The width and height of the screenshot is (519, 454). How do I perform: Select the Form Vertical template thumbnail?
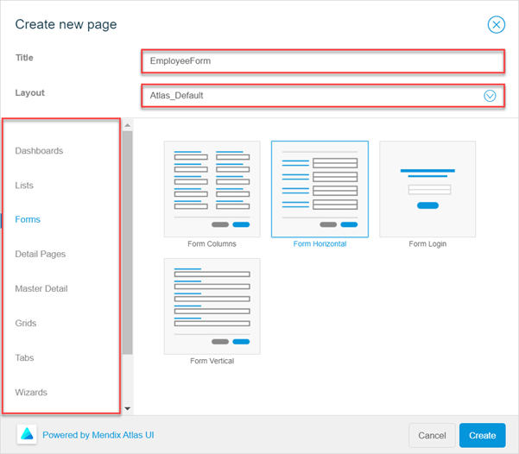click(x=212, y=306)
